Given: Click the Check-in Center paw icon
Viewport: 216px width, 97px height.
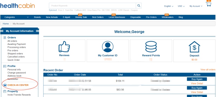Looking at the screenshot, I should point(5,85).
